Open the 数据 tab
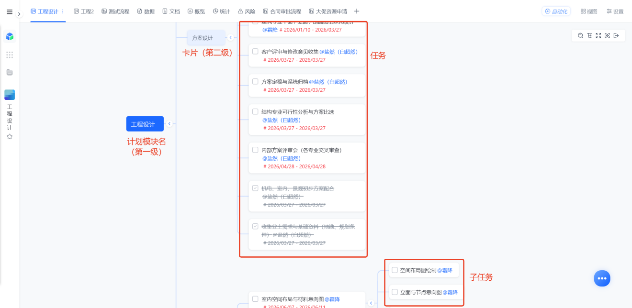Screen dimensions: 632x308 click(146, 11)
